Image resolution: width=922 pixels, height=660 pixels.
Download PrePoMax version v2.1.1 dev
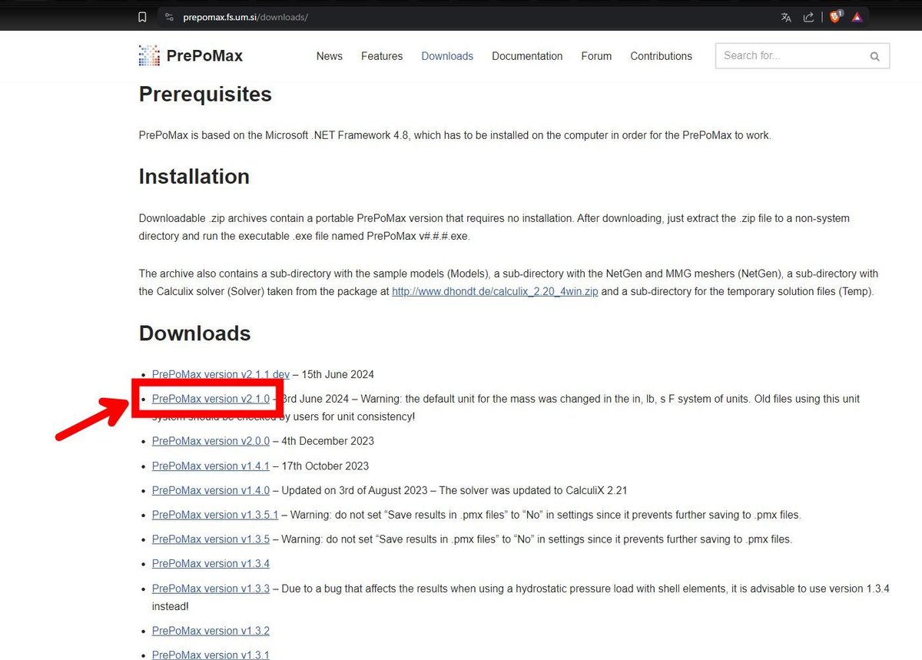click(221, 374)
